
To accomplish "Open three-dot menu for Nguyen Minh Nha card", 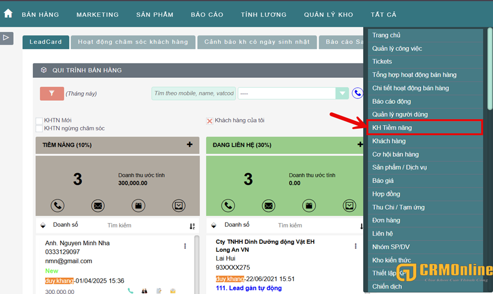I will (185, 246).
